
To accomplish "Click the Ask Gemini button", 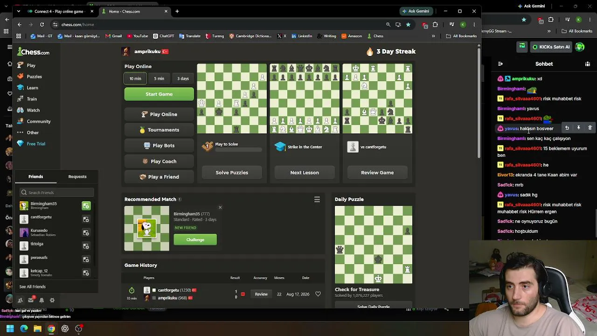I will point(416,11).
